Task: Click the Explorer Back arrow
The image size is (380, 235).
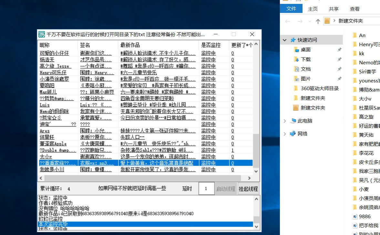Action: [x=288, y=21]
